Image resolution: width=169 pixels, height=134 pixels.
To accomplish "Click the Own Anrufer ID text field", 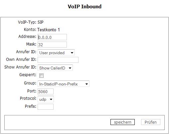I will (x=58, y=60).
